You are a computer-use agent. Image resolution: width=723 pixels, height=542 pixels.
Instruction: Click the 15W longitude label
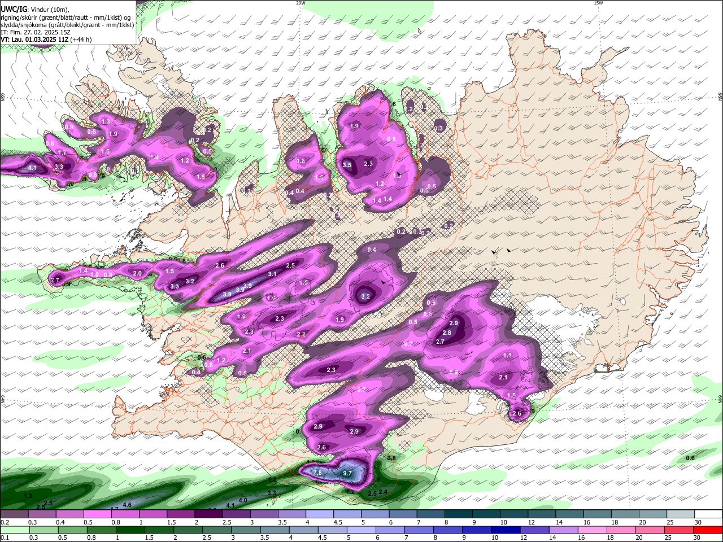(599, 3)
